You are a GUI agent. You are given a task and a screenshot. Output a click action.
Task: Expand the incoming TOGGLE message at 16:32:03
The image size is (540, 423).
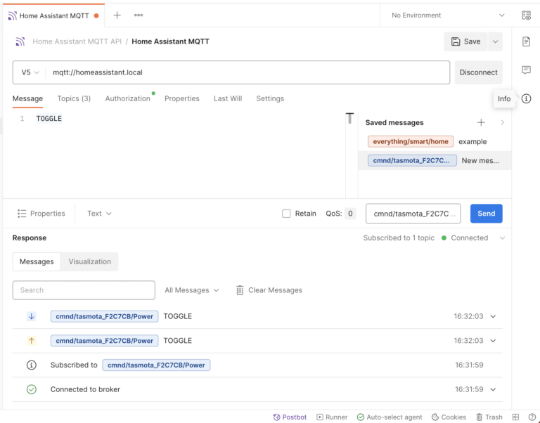(493, 316)
